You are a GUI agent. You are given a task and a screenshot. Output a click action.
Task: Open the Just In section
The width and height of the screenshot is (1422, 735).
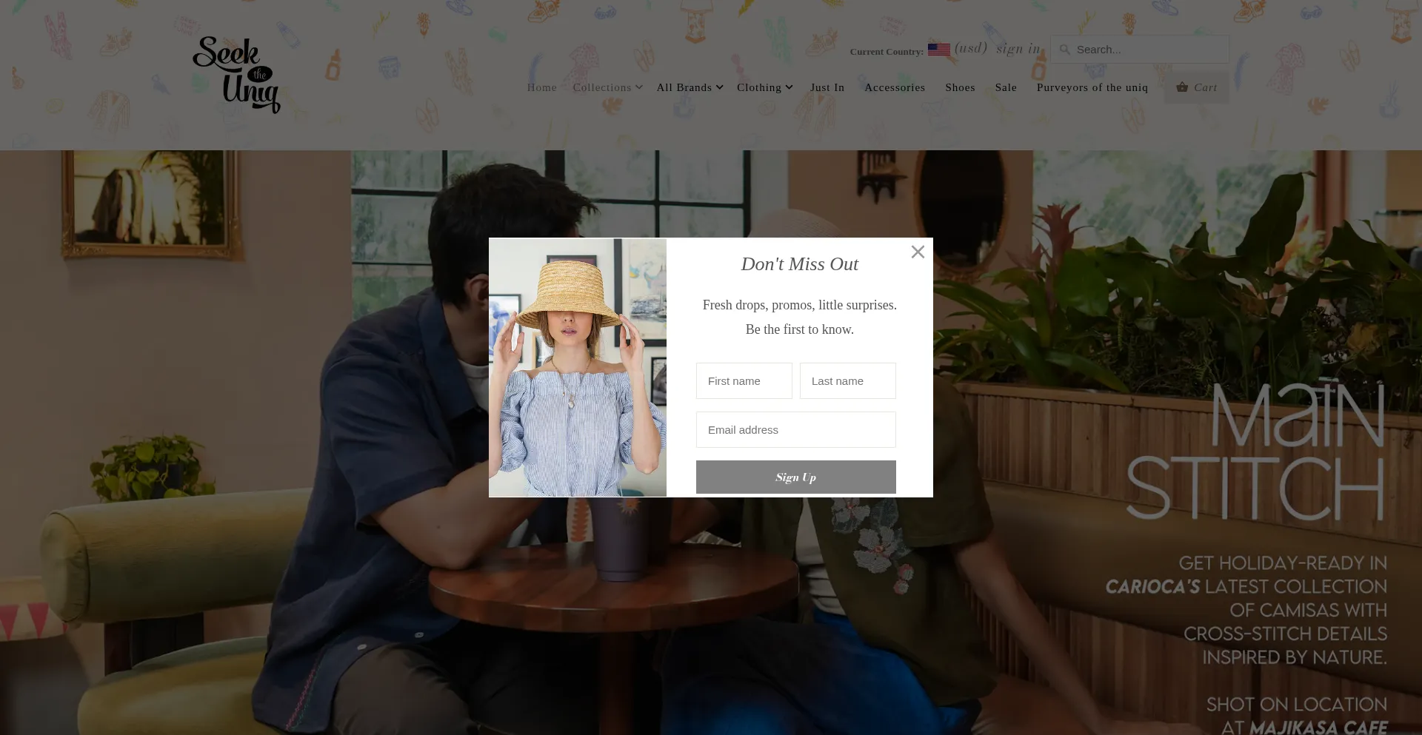point(827,87)
